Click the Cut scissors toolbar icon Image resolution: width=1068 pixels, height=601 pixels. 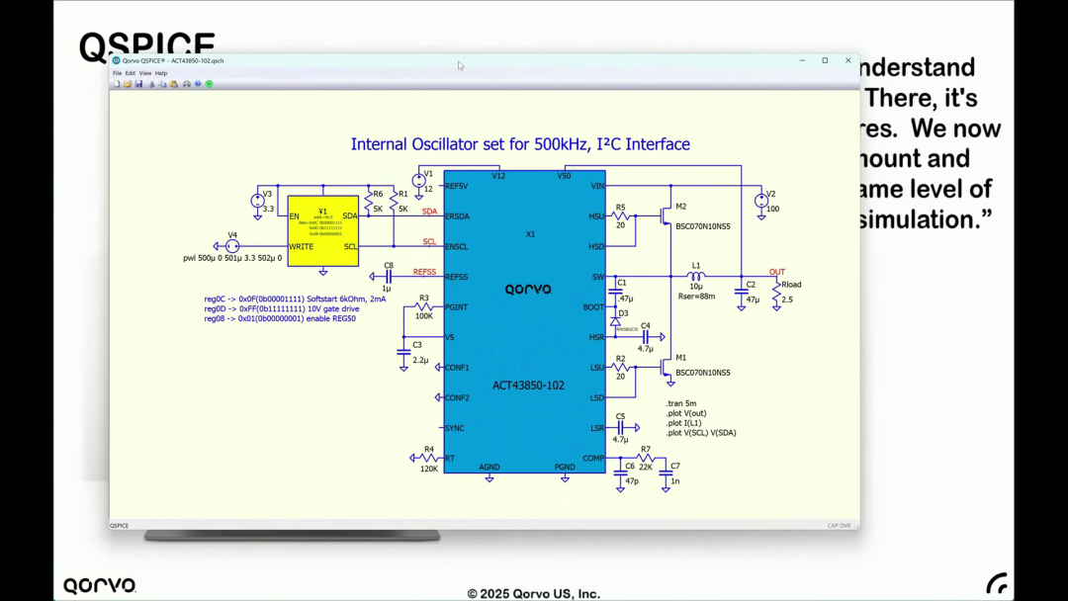(152, 84)
